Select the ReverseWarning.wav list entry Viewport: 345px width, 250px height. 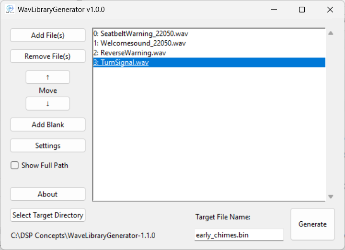click(x=130, y=53)
